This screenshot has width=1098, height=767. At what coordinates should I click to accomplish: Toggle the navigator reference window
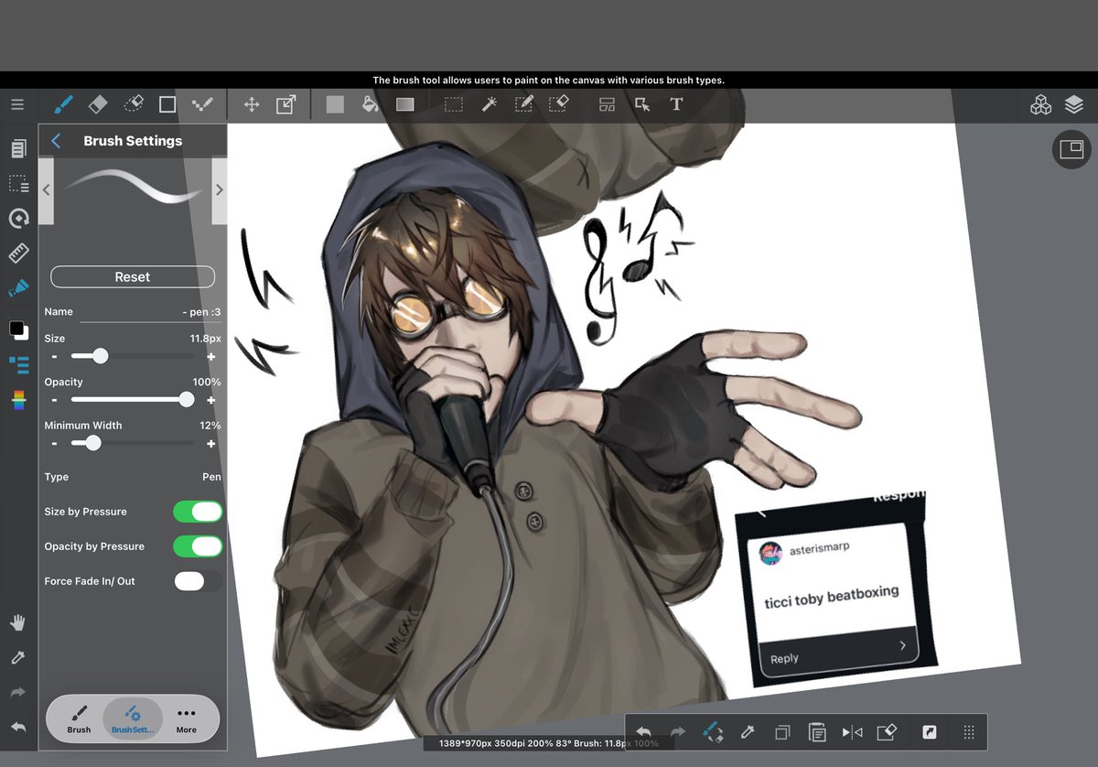(x=1071, y=149)
